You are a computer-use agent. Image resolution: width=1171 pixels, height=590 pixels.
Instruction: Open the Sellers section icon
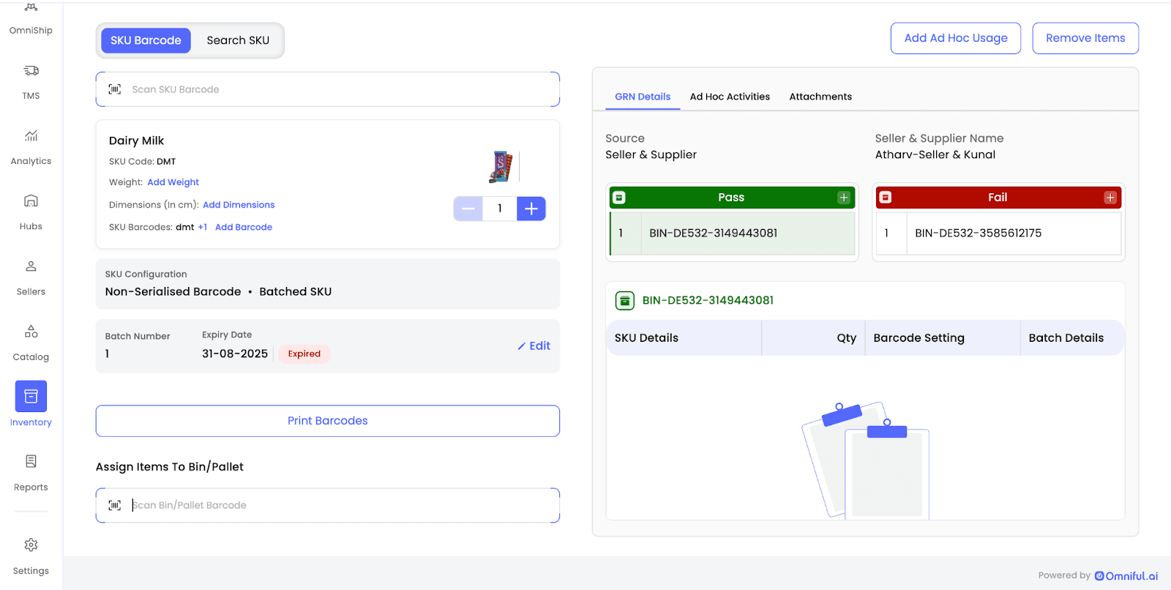[31, 266]
